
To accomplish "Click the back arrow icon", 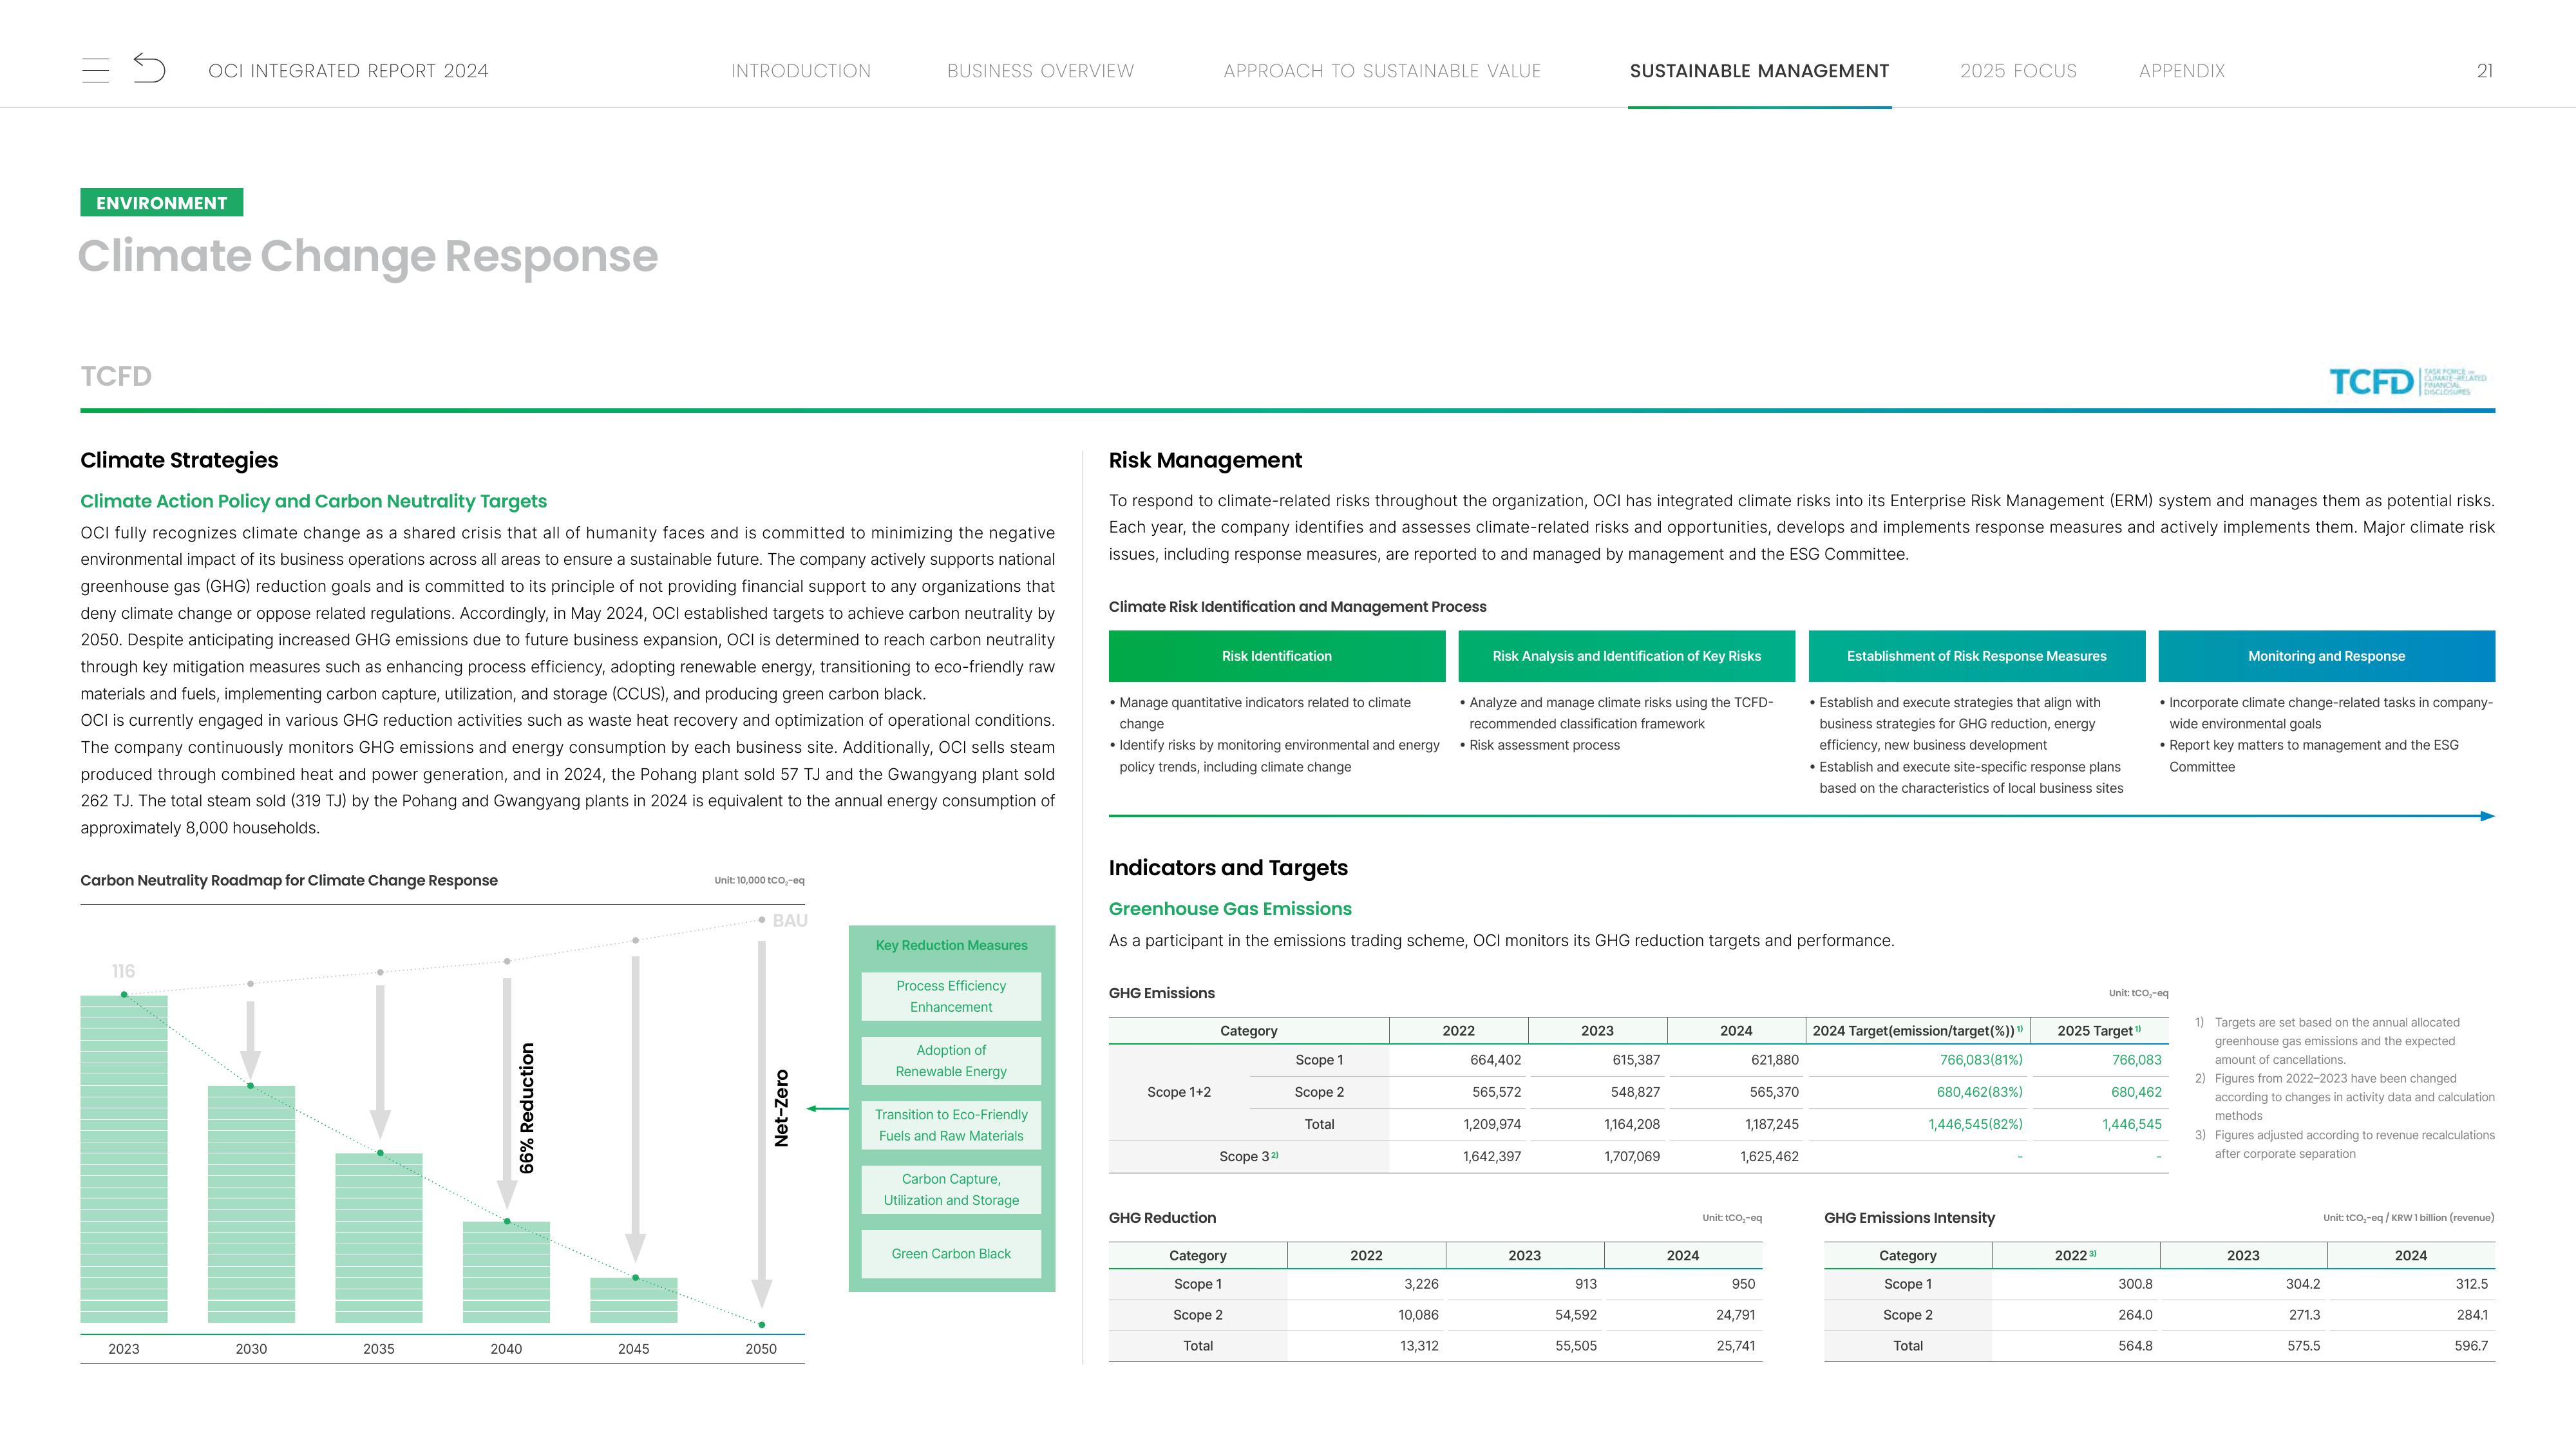I will [149, 67].
